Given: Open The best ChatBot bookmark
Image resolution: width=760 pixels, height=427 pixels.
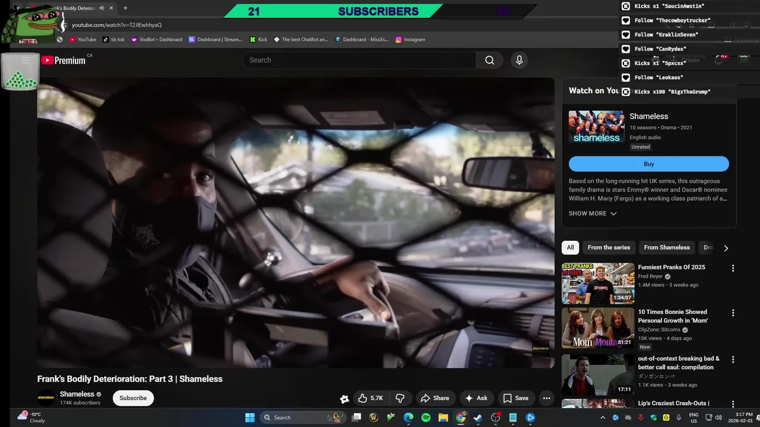Looking at the screenshot, I should point(300,40).
